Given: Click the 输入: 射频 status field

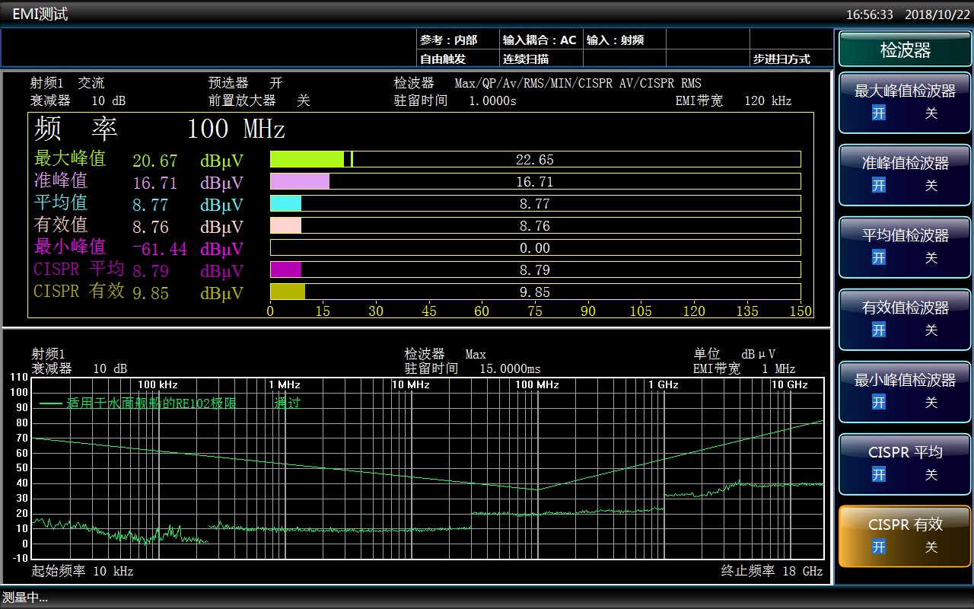Looking at the screenshot, I should click(615, 40).
